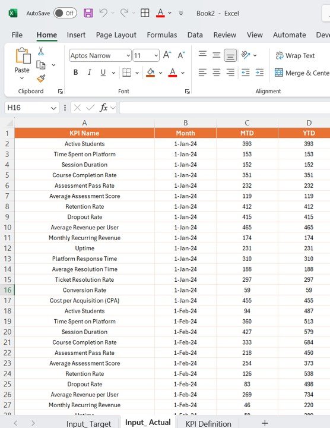Open the Font dialog launcher

[187, 92]
